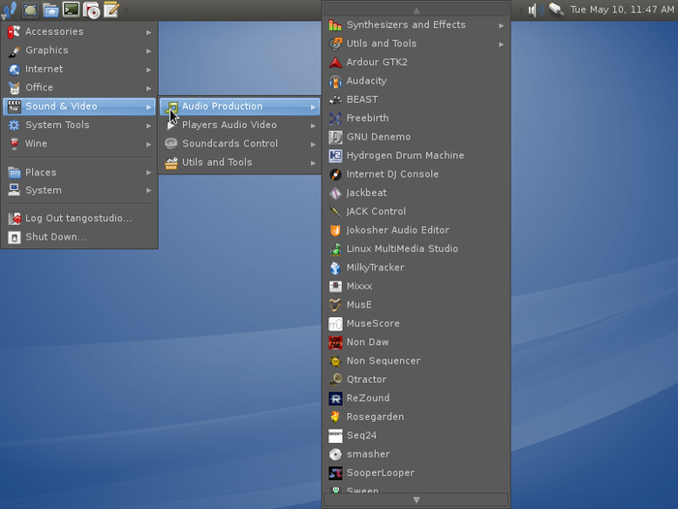
Task: Click the Jokosher Audio Editor icon
Action: click(x=335, y=230)
